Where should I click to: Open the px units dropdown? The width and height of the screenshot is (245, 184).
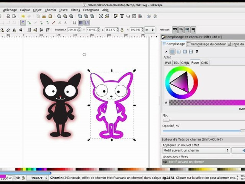pyautogui.click(x=150, y=30)
